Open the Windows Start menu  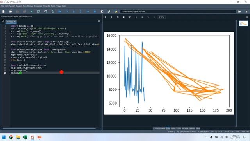coord(4,137)
